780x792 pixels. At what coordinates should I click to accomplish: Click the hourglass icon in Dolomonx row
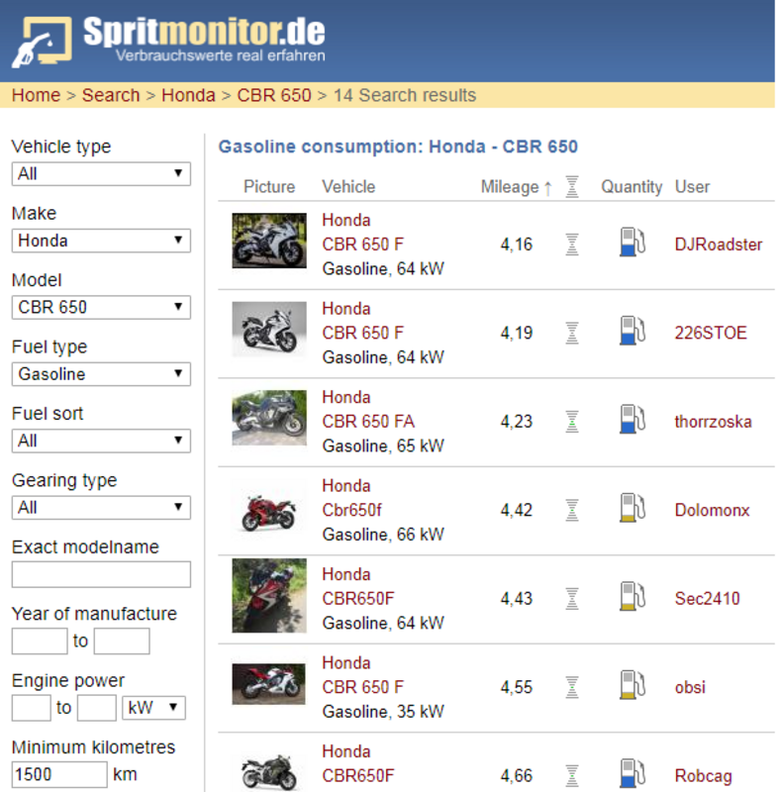pos(572,510)
